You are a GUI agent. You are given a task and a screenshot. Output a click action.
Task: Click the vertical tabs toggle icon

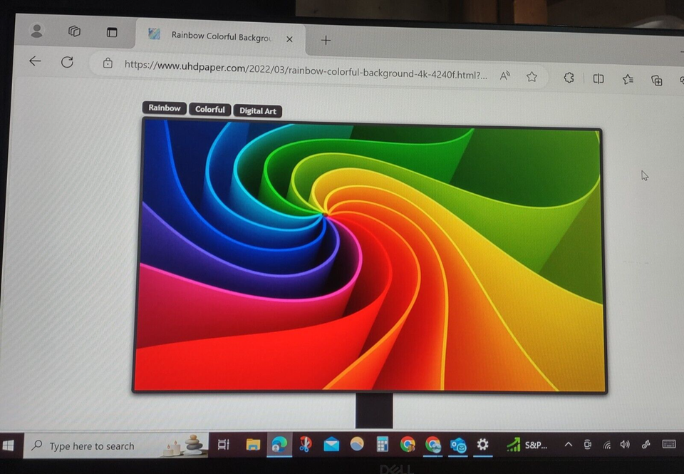pyautogui.click(x=112, y=32)
